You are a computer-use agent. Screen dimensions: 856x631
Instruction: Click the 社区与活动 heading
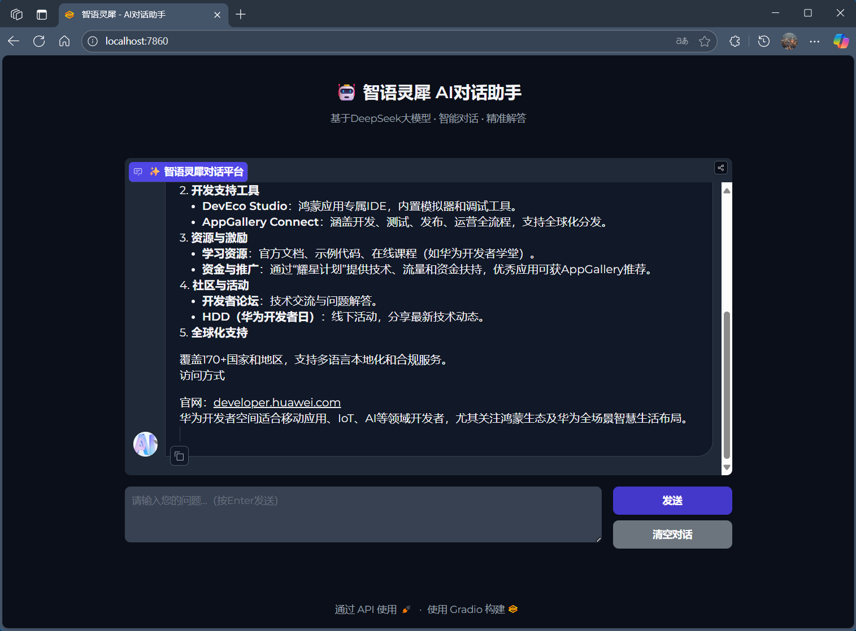point(220,286)
